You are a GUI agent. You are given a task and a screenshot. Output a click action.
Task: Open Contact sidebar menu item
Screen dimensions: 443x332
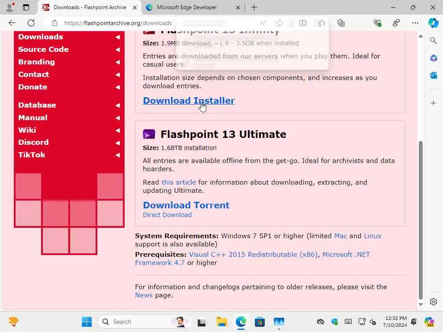(x=69, y=74)
